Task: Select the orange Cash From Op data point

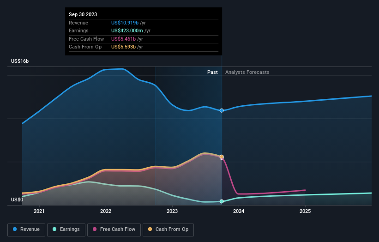Action: coord(222,157)
